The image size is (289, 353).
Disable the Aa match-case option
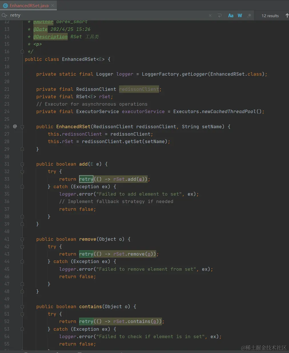click(230, 15)
